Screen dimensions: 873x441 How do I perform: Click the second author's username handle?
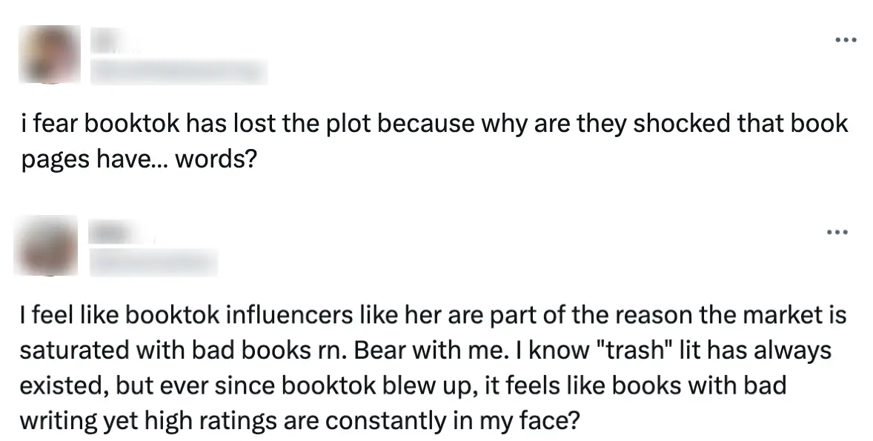pyautogui.click(x=154, y=262)
